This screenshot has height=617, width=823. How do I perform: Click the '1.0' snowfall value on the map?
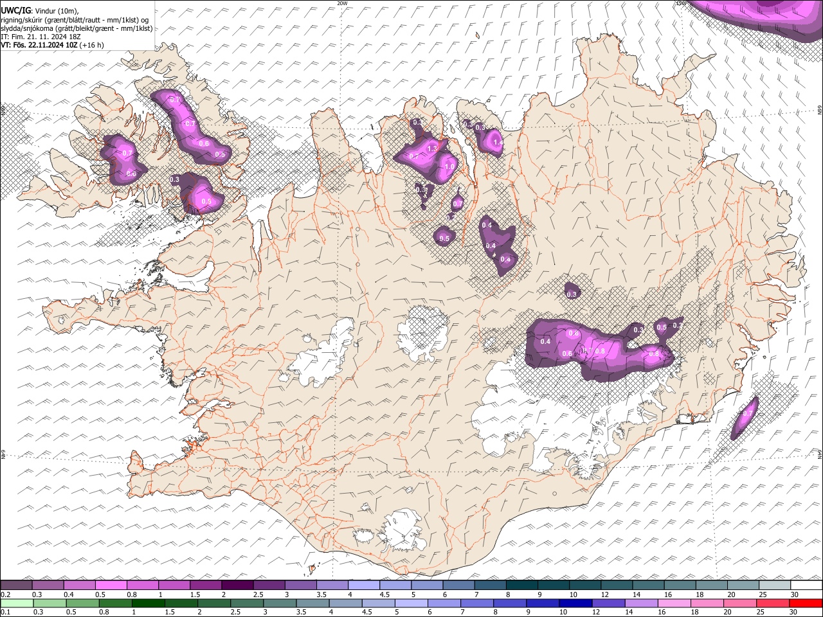click(x=449, y=166)
